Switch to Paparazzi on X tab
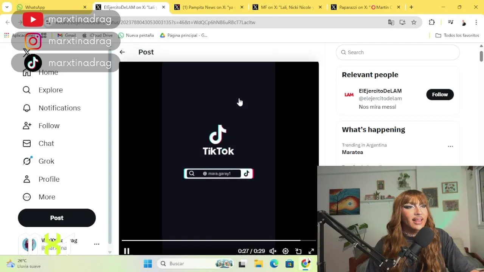The height and width of the screenshot is (272, 484). pos(366,7)
